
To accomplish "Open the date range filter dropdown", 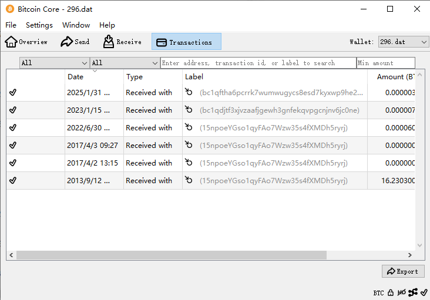I will [x=54, y=63].
